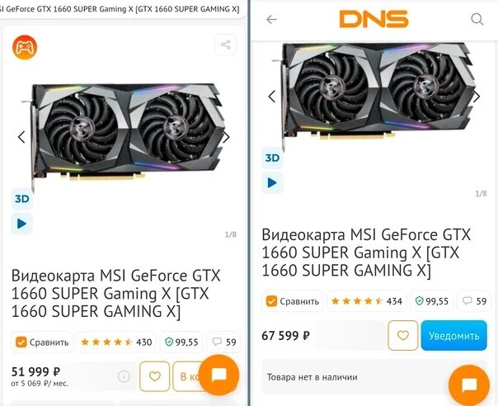Add 51 999 ₽ card to favorites
Image resolution: width=498 pixels, height=406 pixels.
click(155, 376)
